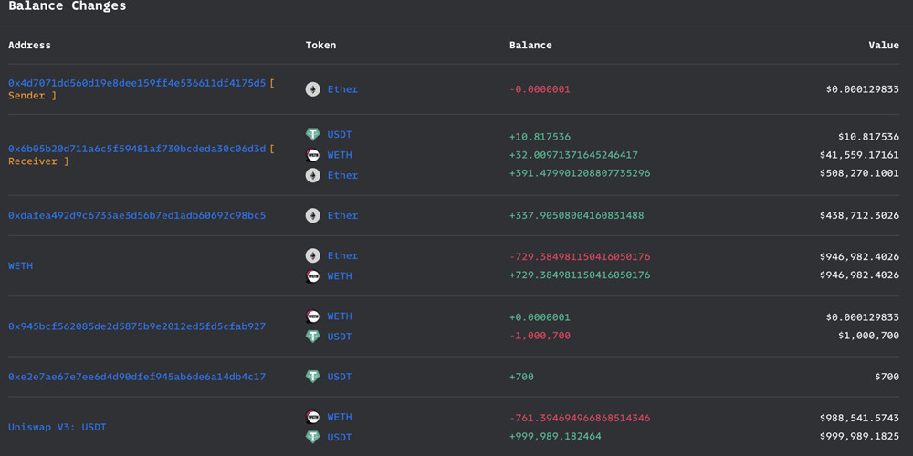This screenshot has height=456, width=913.
Task: Click the Ether icon in the Sender row
Action: (x=313, y=89)
